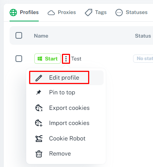Start the Test profile

click(48, 59)
